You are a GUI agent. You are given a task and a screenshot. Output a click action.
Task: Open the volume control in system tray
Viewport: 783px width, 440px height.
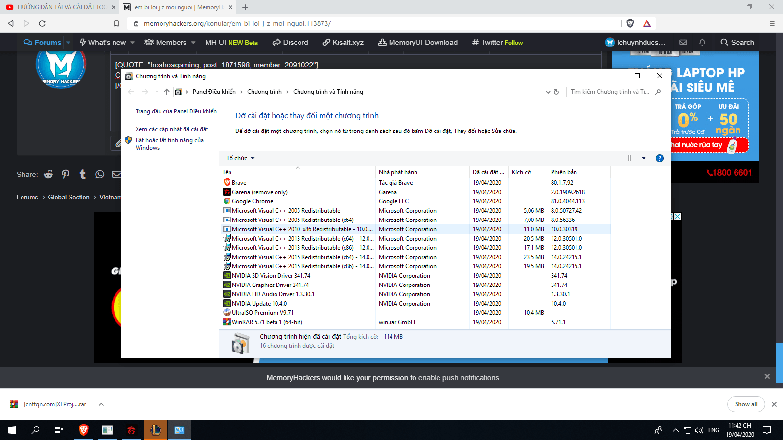pos(699,430)
